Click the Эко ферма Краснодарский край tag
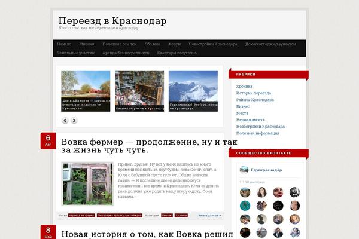Image resolution: width=359 pixels, height=239 pixels. [x=120, y=216]
